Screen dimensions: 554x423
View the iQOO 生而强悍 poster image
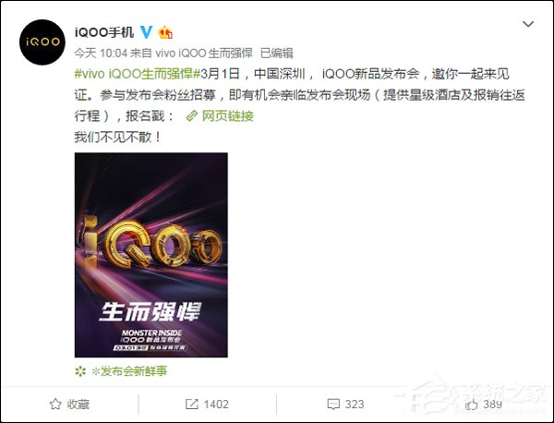[151, 255]
